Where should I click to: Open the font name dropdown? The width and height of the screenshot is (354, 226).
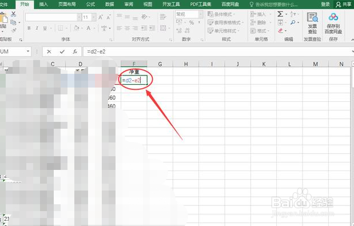point(79,17)
